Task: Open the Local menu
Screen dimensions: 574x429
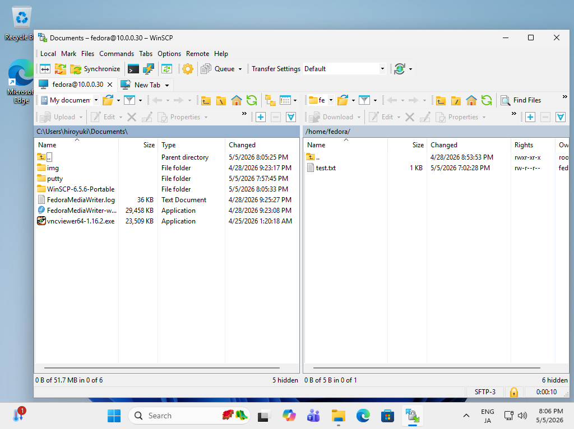Action: click(48, 54)
